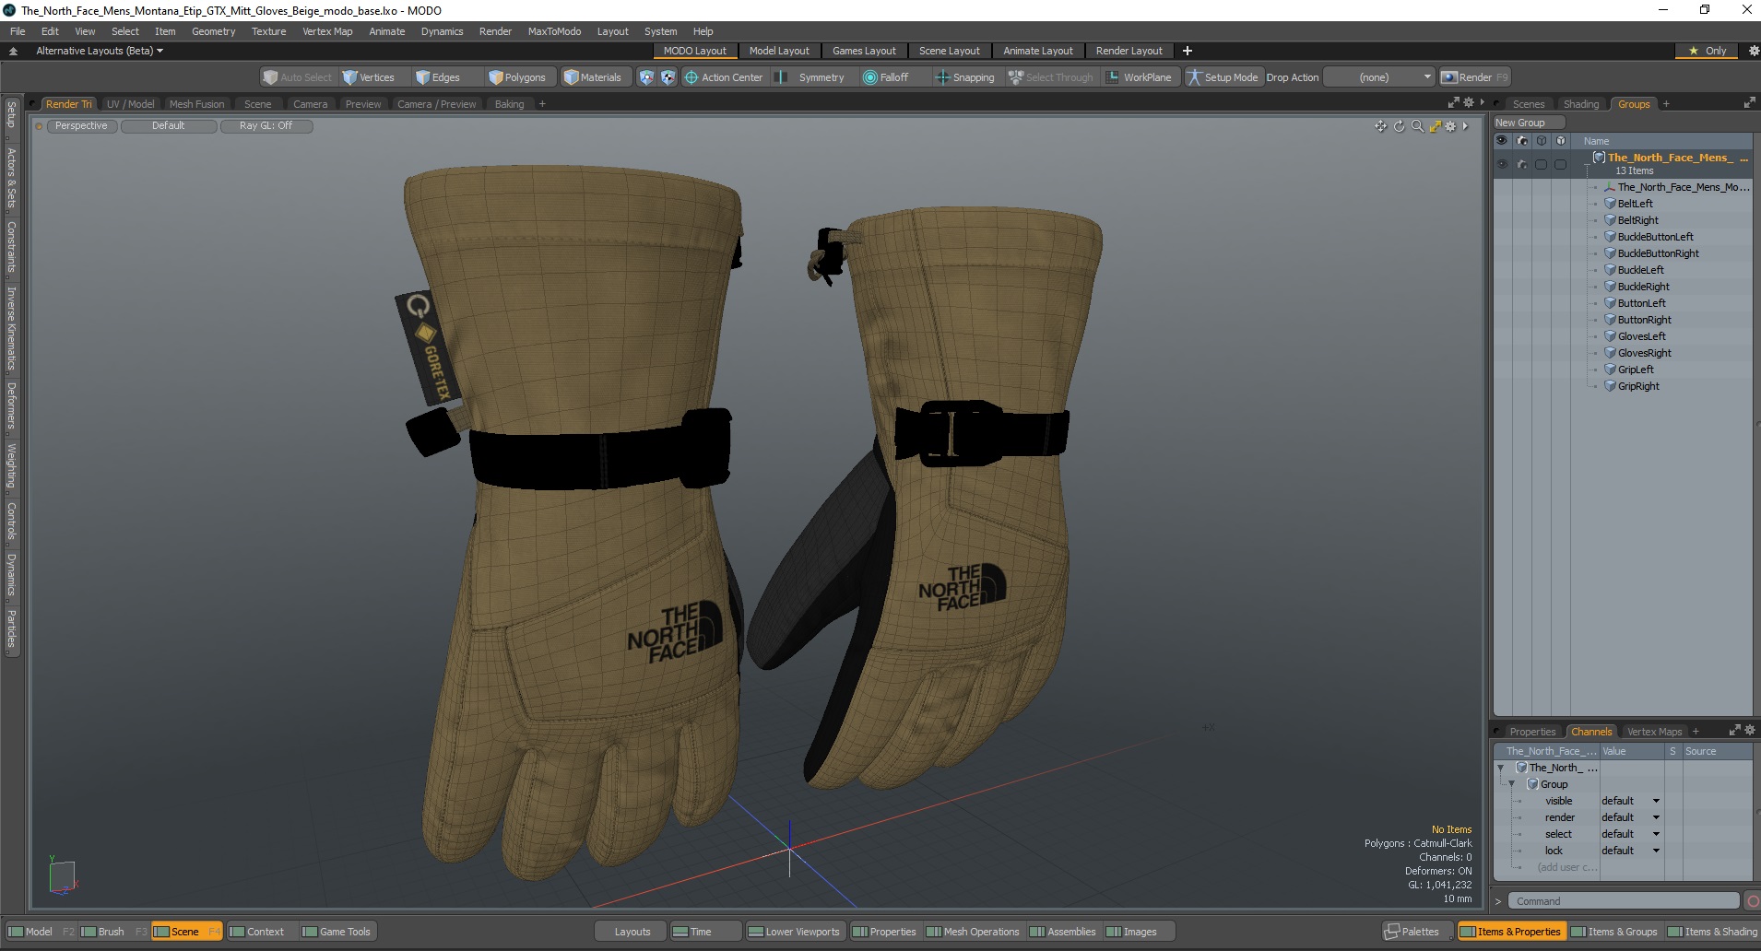Open the lock channel value dropdown
The height and width of the screenshot is (951, 1761).
[x=1630, y=851]
